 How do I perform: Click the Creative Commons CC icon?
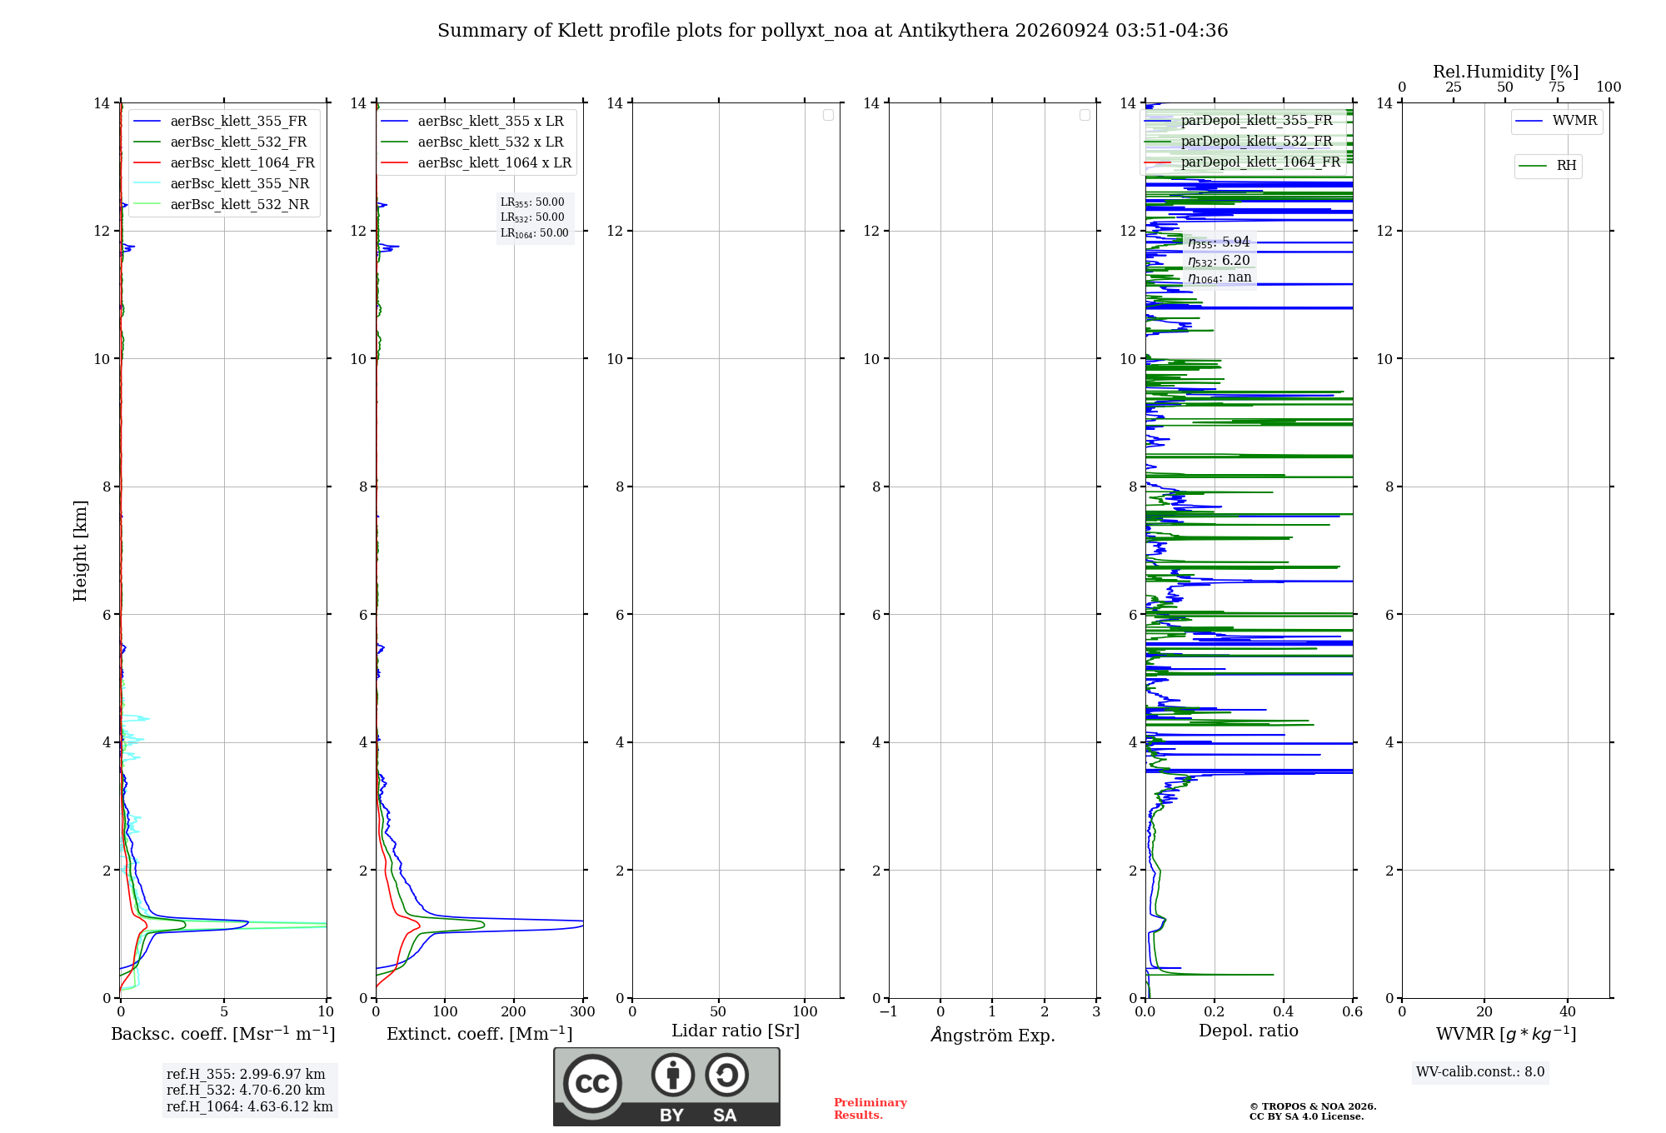(592, 1083)
